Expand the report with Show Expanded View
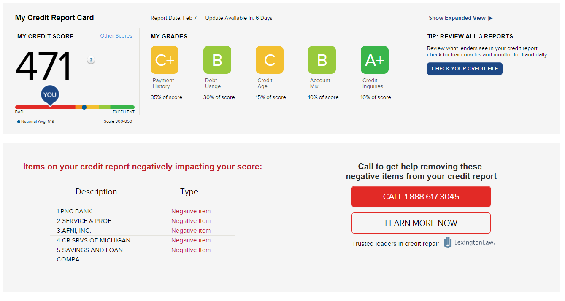Viewport: 565px width, 301px height. tap(460, 18)
